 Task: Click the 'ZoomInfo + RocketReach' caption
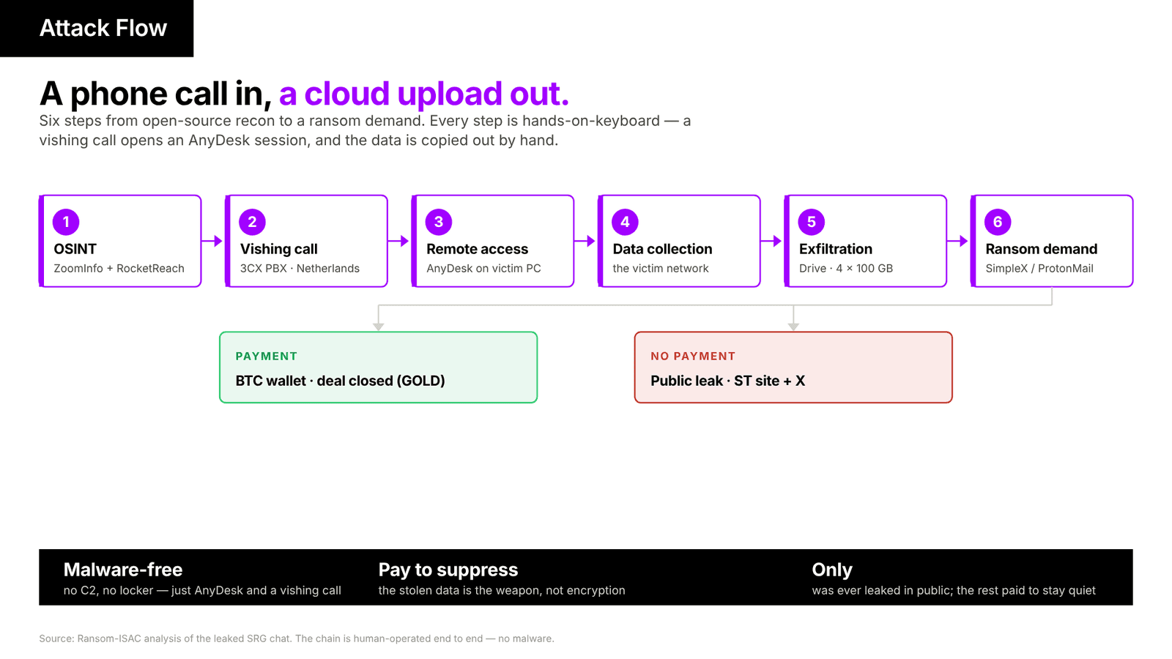(119, 268)
